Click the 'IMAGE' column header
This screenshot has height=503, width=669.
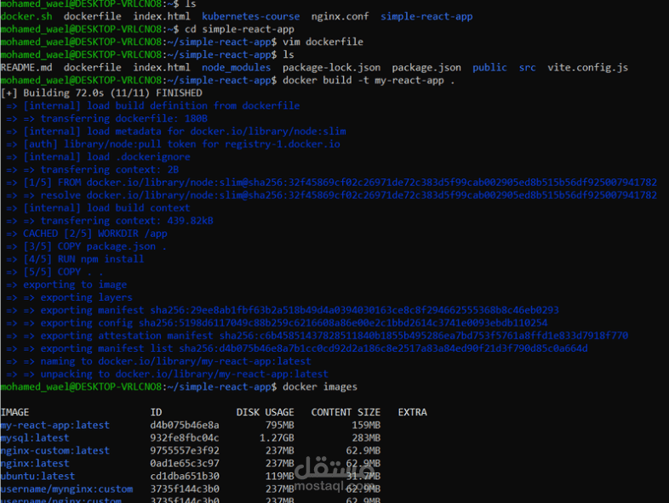(15, 413)
